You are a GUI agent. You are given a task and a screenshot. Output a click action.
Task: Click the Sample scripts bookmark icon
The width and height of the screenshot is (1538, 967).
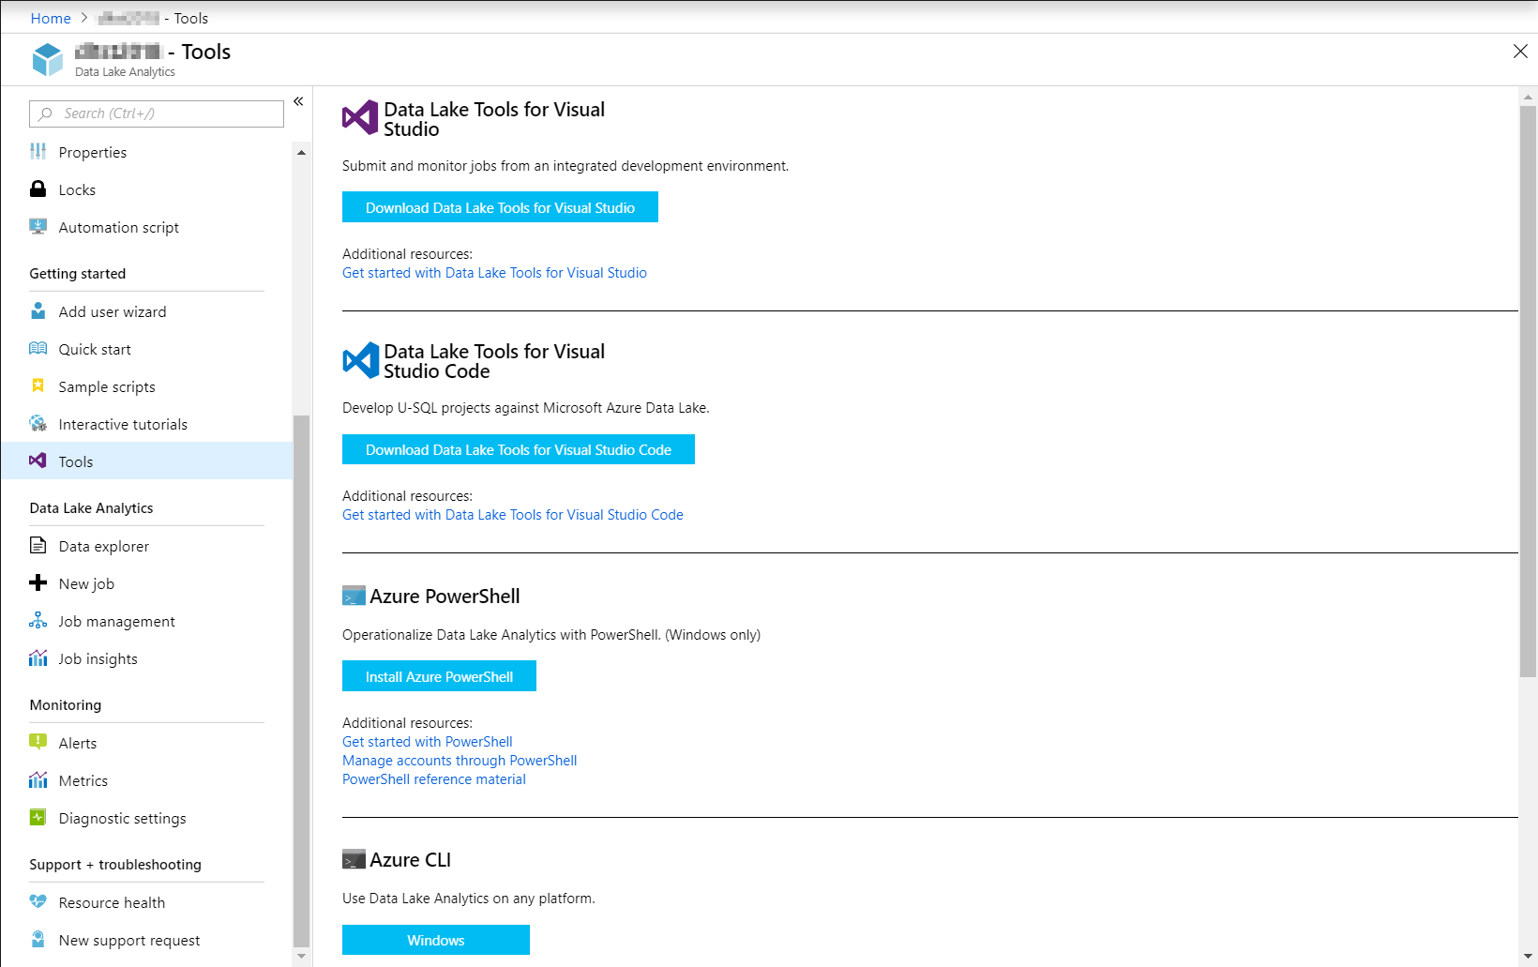[x=38, y=385]
